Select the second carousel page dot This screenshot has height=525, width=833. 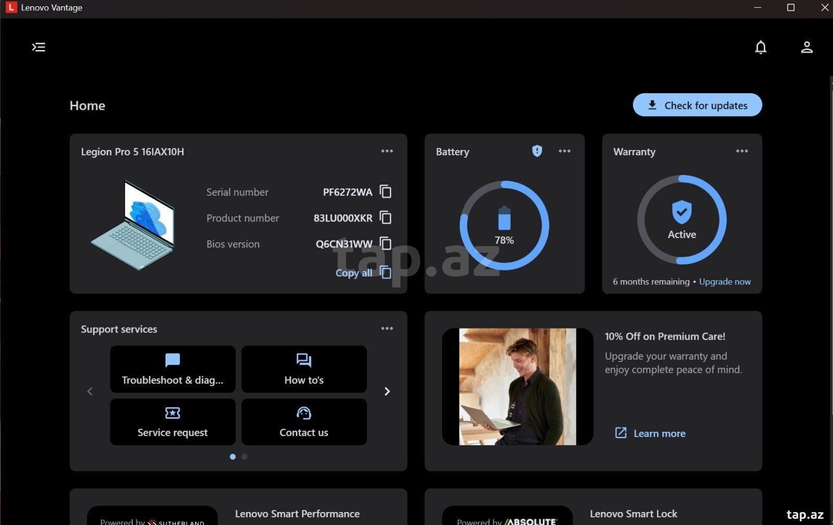coord(244,457)
